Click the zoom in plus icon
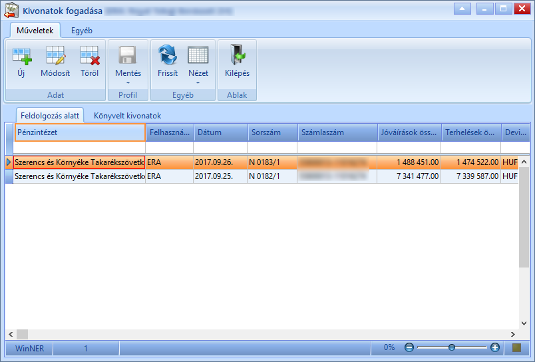This screenshot has width=535, height=362. (494, 347)
